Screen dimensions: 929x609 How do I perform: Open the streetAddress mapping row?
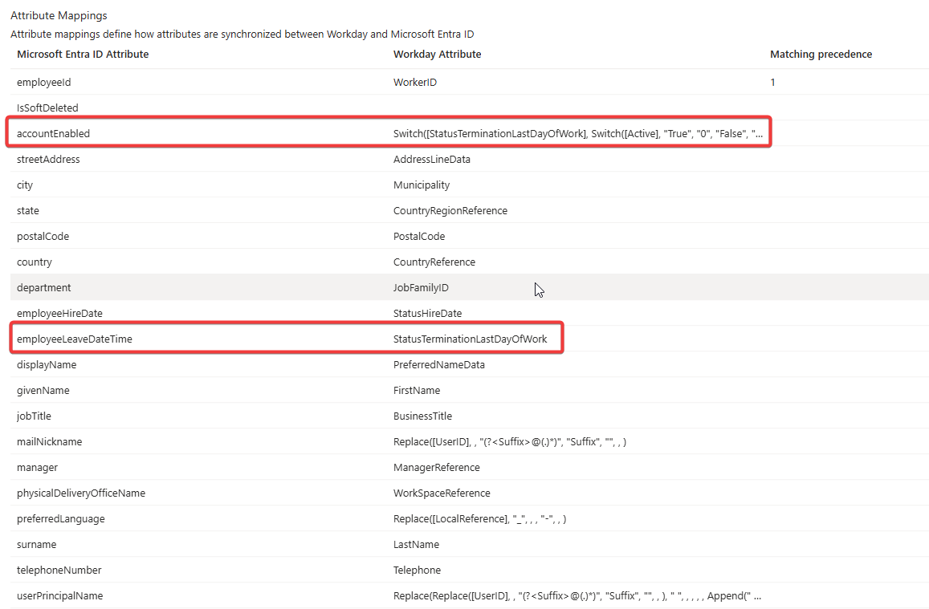point(48,160)
